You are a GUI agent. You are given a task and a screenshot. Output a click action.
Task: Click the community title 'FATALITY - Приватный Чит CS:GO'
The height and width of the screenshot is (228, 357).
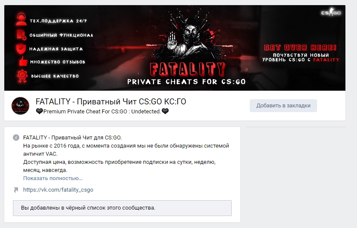111,101
